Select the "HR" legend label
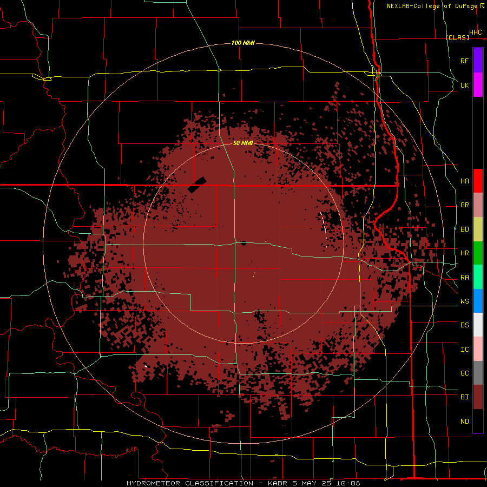The image size is (487, 487). (464, 253)
